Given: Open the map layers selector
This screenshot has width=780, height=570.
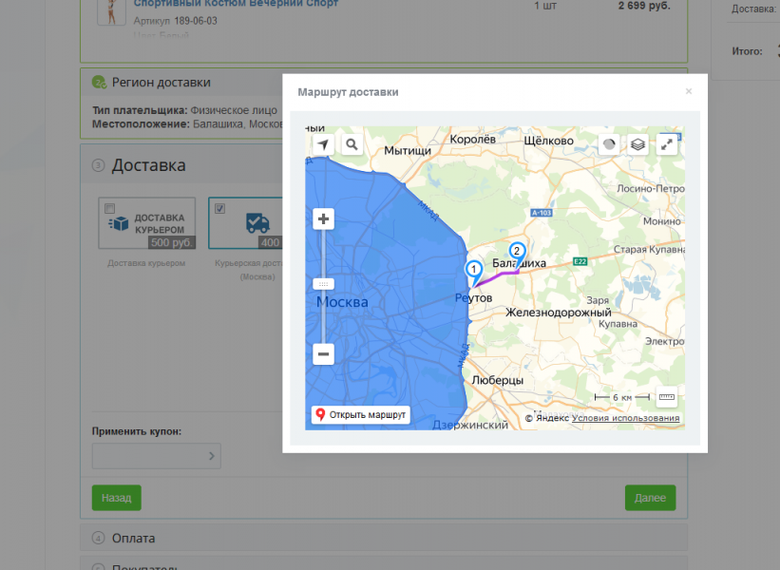Looking at the screenshot, I should coord(637,144).
